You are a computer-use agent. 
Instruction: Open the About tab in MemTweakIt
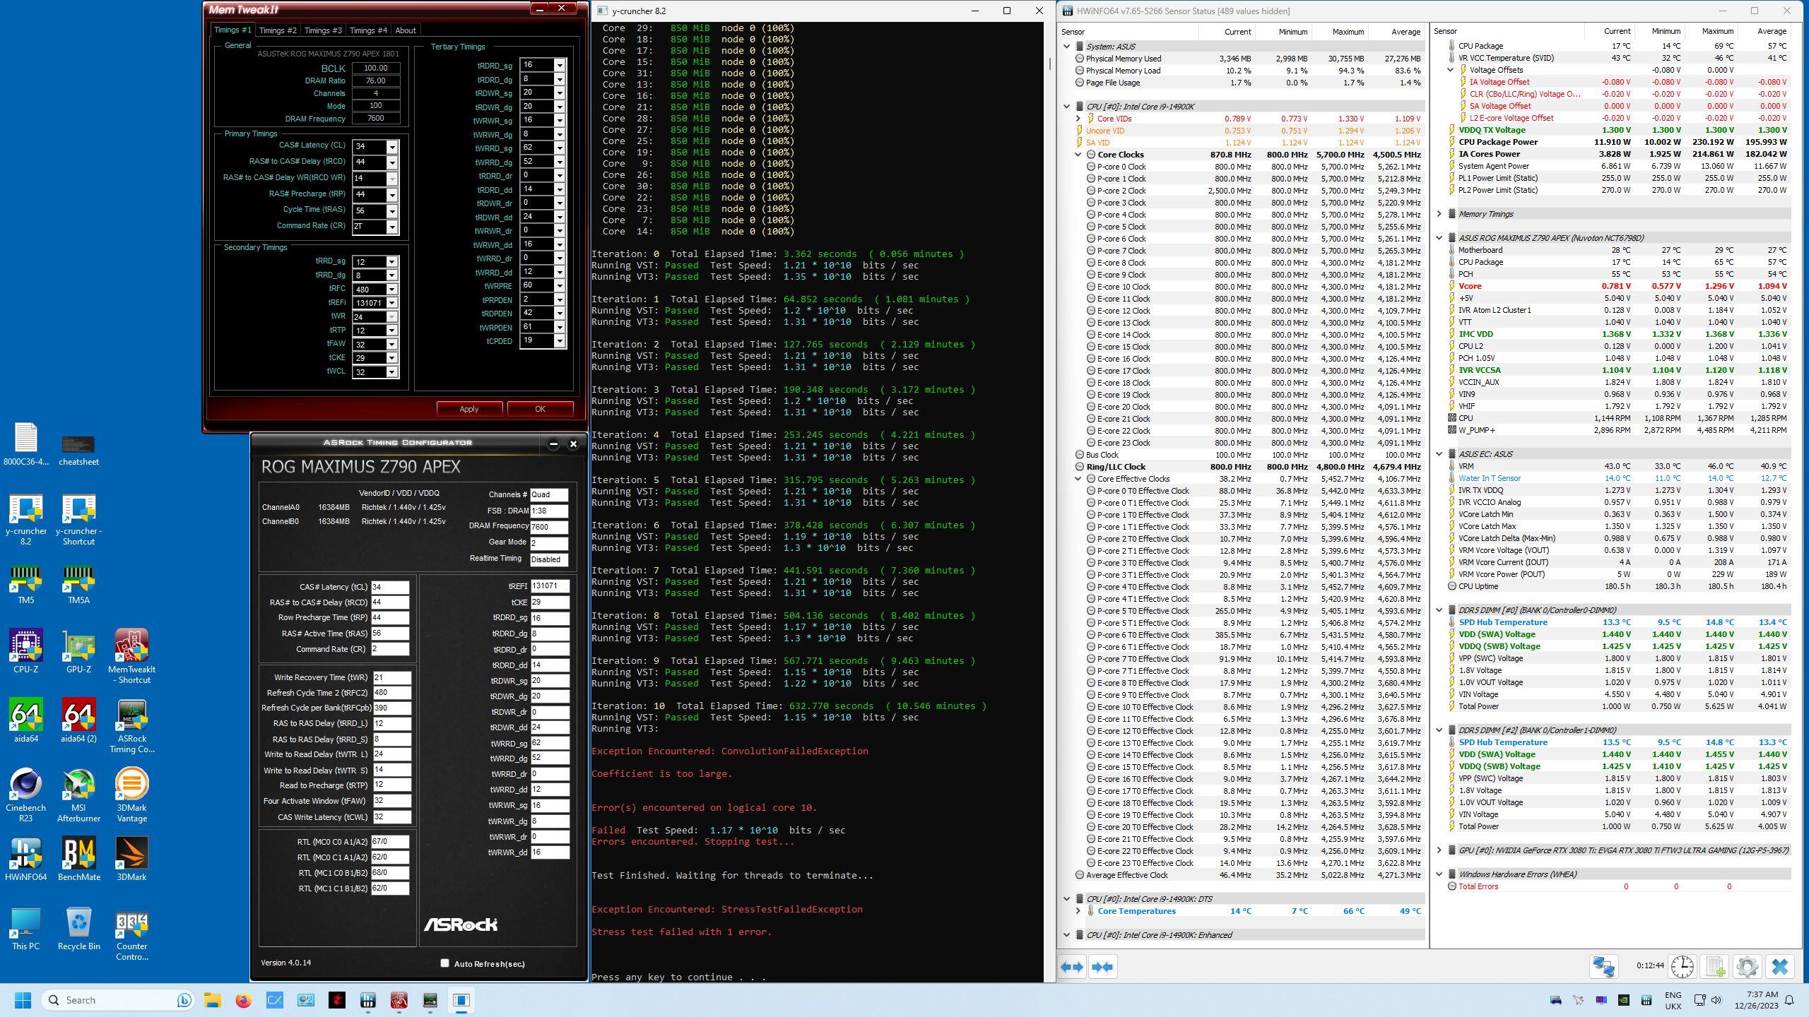405,30
